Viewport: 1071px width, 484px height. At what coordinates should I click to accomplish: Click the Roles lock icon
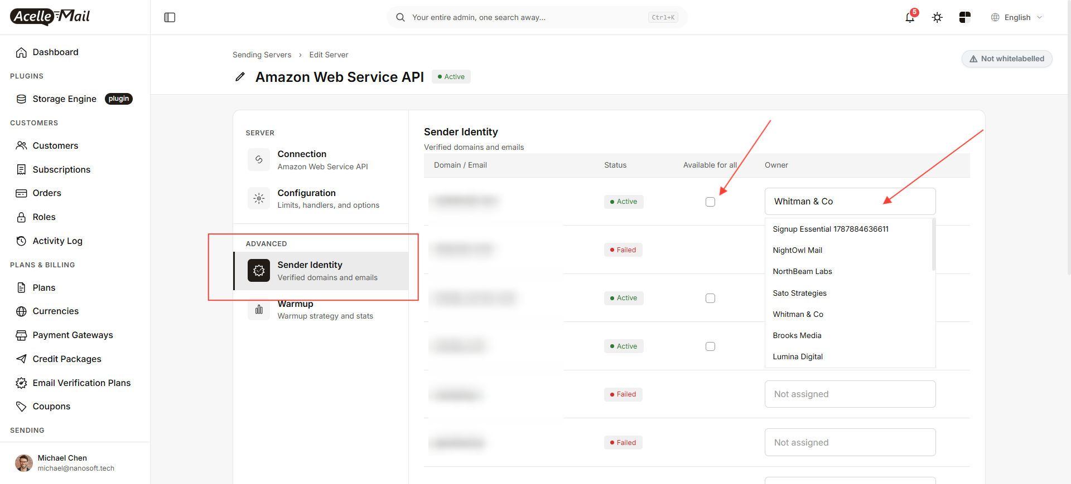tap(21, 217)
